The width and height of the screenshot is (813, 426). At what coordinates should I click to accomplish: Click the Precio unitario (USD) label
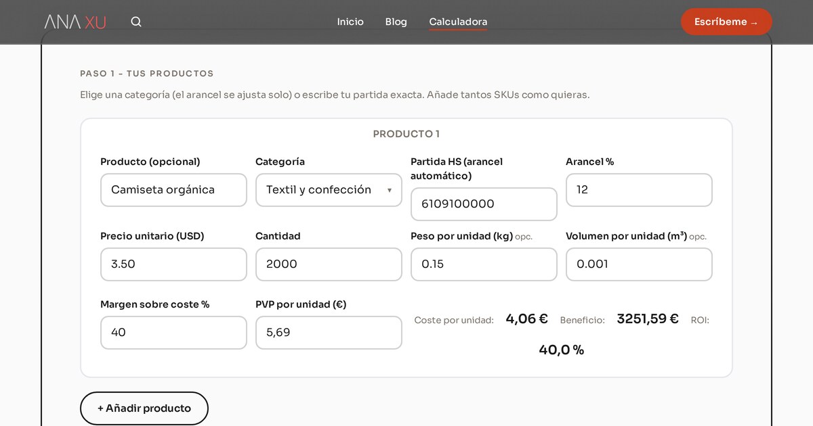pyautogui.click(x=152, y=236)
